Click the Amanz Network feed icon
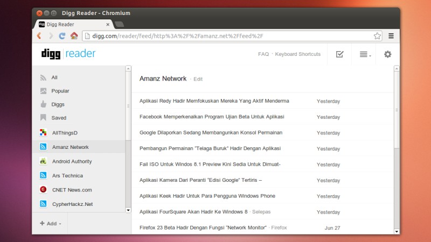The image size is (431, 242). (x=43, y=147)
